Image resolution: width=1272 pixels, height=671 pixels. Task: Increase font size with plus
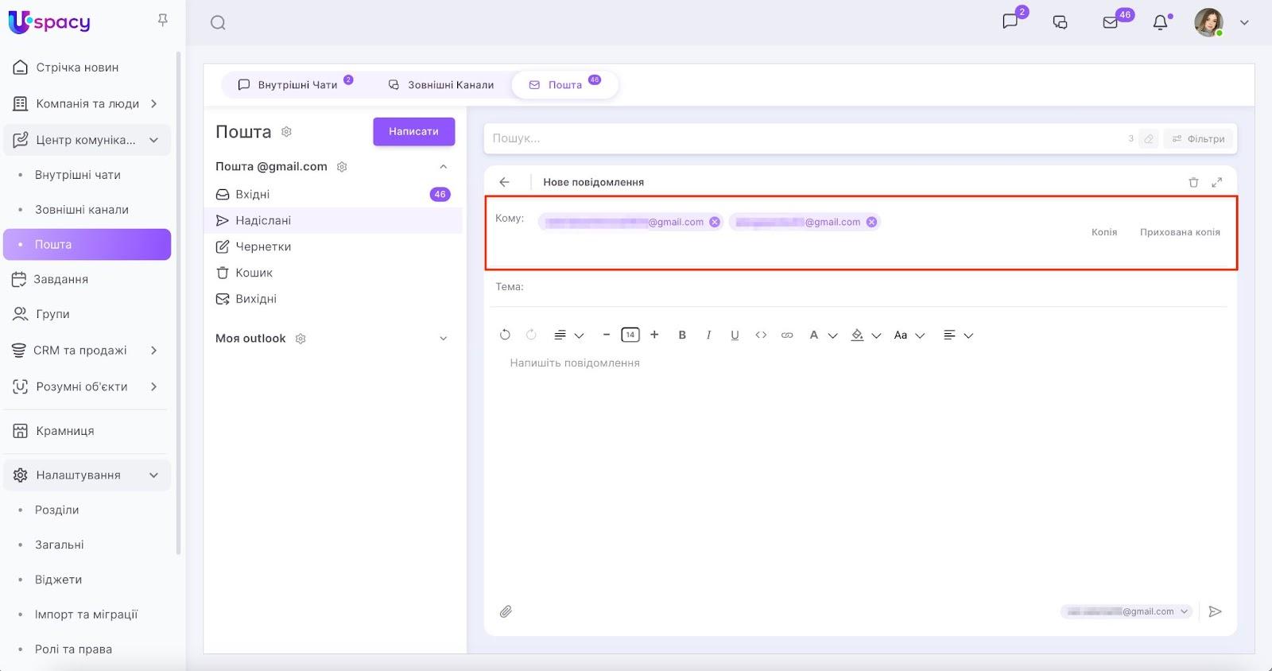tap(654, 335)
